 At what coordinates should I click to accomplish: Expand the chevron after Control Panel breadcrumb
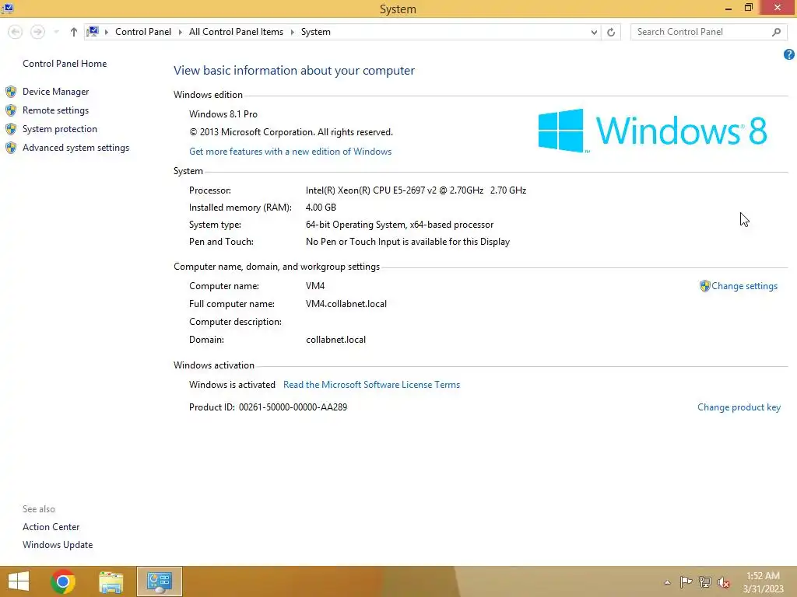(x=180, y=32)
